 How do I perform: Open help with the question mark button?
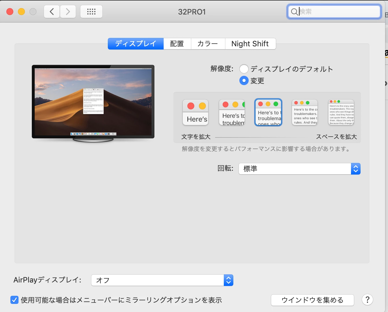coord(367,300)
